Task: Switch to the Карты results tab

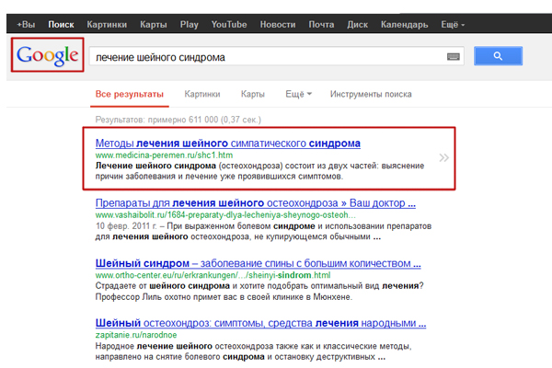Action: (x=252, y=95)
